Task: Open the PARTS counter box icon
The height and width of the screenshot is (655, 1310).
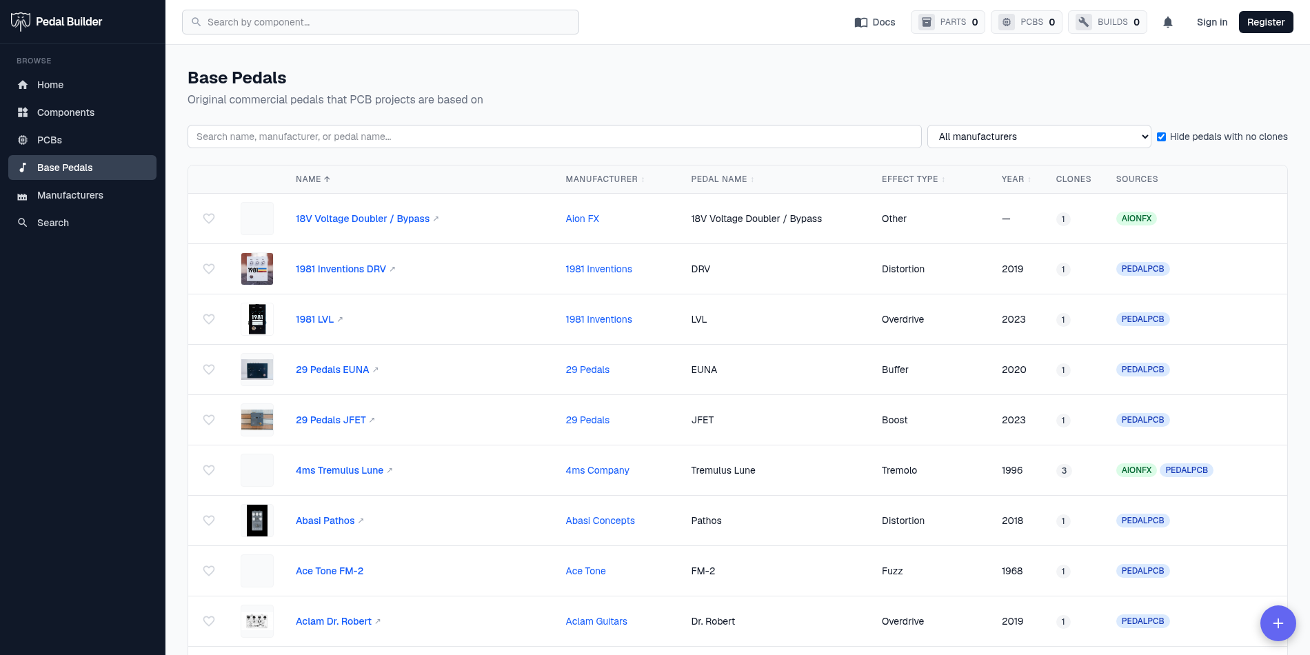Action: (927, 22)
